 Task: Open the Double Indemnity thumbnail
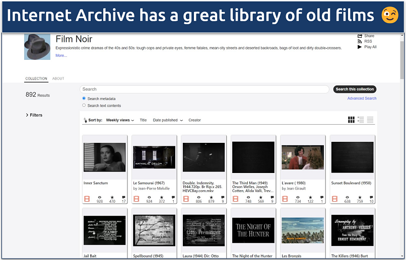[204, 157]
